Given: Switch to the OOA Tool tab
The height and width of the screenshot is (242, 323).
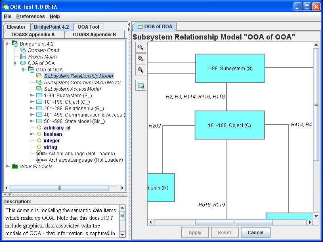Looking at the screenshot, I should tap(88, 27).
